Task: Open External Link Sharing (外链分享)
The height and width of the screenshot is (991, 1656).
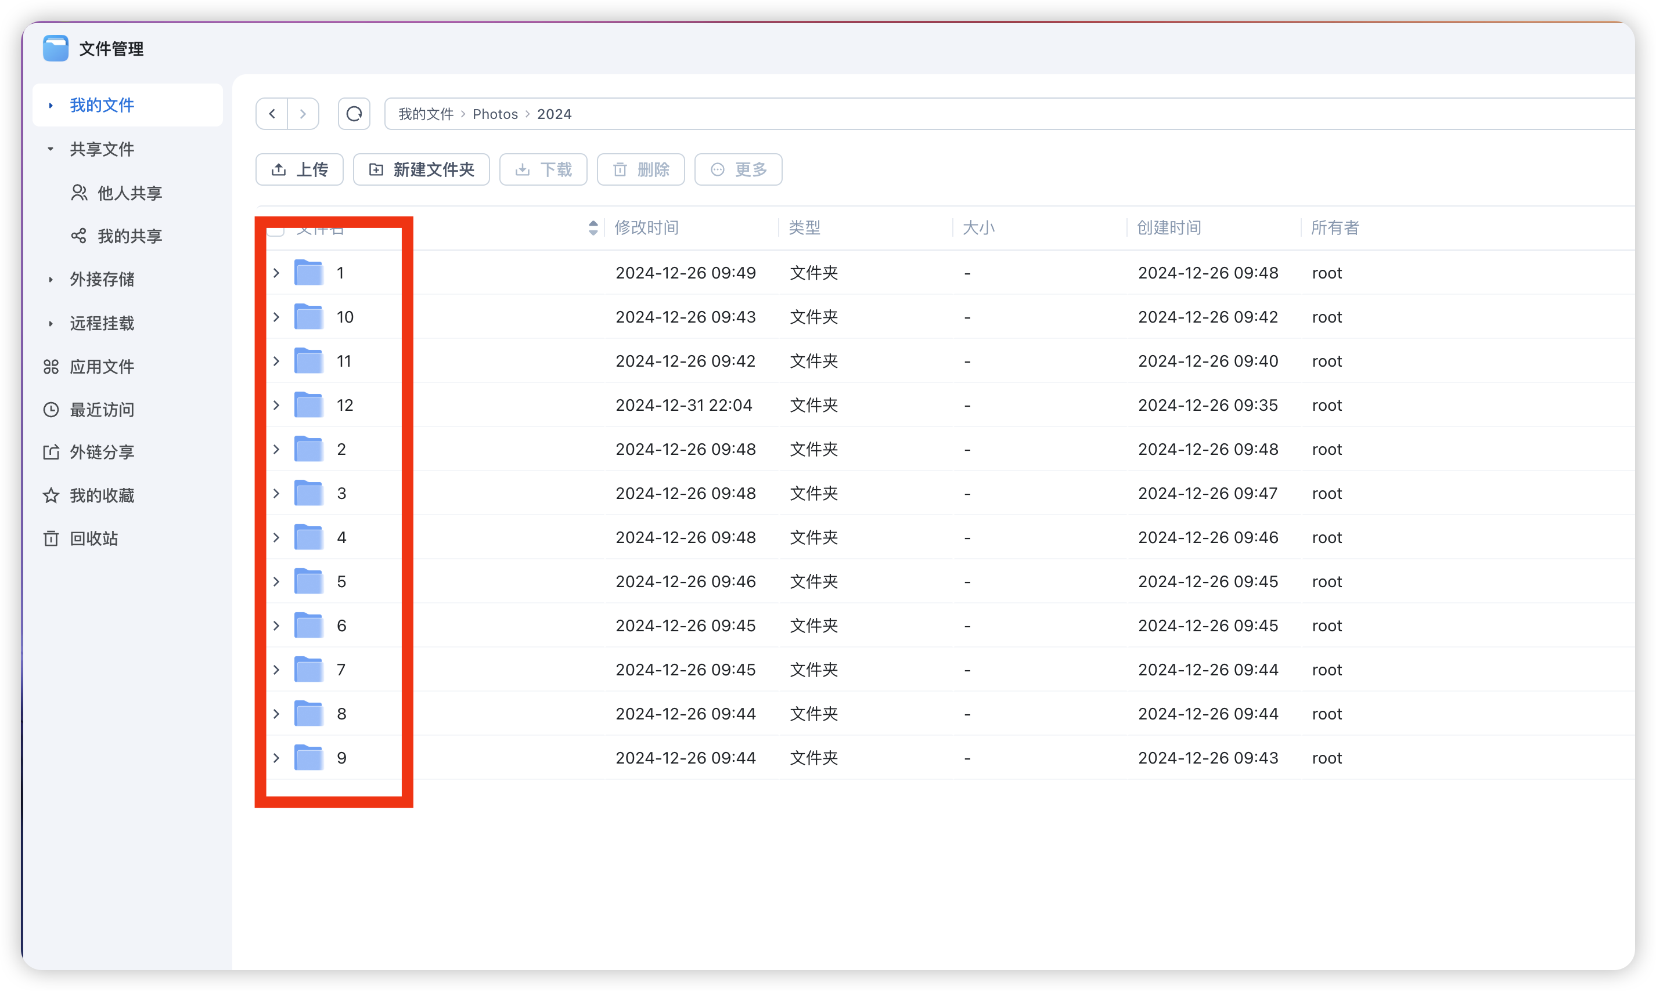Action: click(102, 452)
